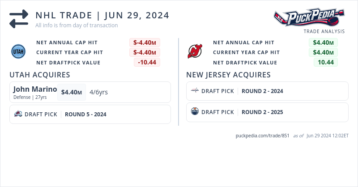Select the Round 5 - 2024 draft pick
Viewport: 358px width, 187px height.
click(x=85, y=114)
